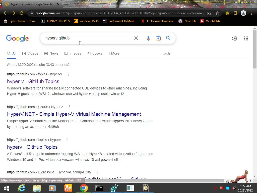Select the All results tab
The width and height of the screenshot is (257, 193).
[x=12, y=53]
